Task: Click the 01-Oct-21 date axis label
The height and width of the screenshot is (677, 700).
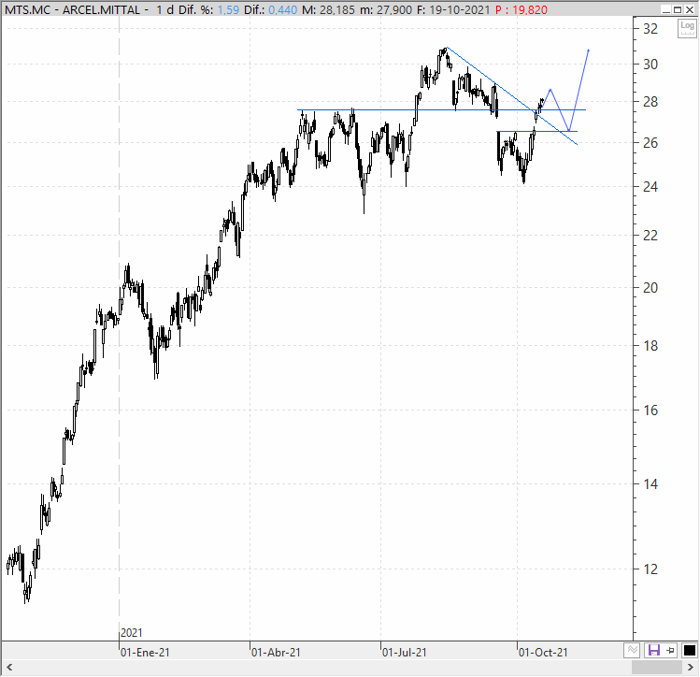Action: 543,653
